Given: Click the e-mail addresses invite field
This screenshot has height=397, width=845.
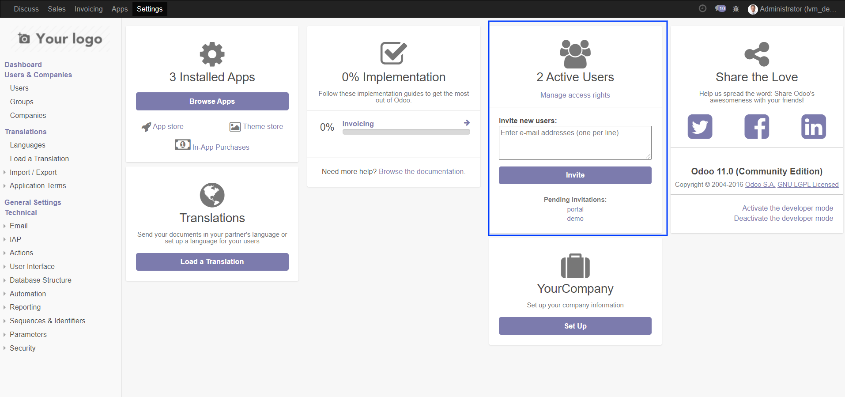Looking at the screenshot, I should [x=575, y=143].
